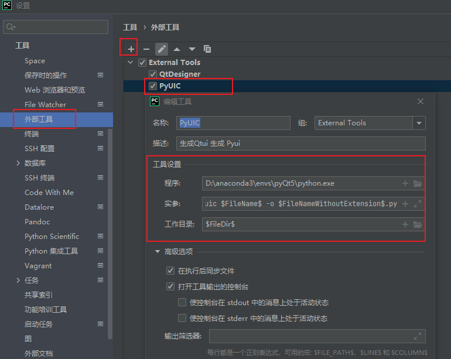The image size is (451, 359).
Task: Open the Space settings page
Action: pos(35,61)
